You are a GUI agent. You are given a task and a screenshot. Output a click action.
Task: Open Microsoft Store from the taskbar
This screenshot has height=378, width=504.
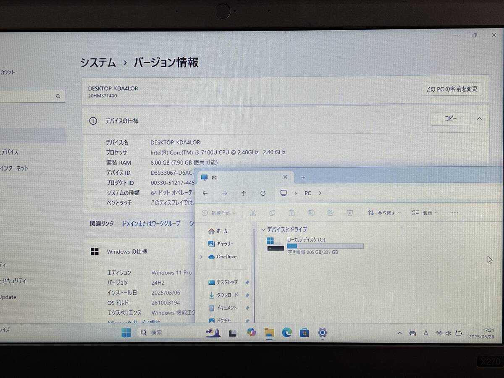[x=304, y=333]
